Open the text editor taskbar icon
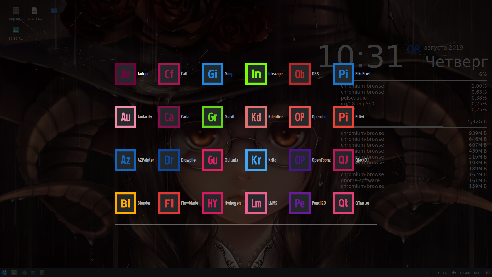This screenshot has width=492, height=277. (x=42, y=273)
